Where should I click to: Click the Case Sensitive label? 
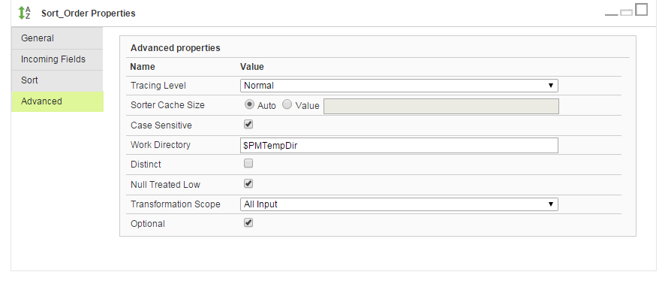(x=161, y=125)
